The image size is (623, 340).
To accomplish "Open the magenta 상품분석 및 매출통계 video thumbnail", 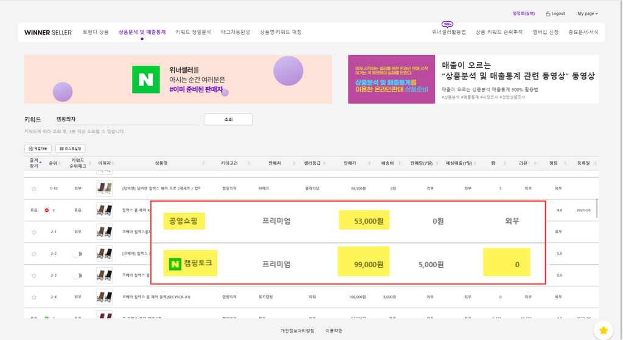I will pyautogui.click(x=391, y=80).
